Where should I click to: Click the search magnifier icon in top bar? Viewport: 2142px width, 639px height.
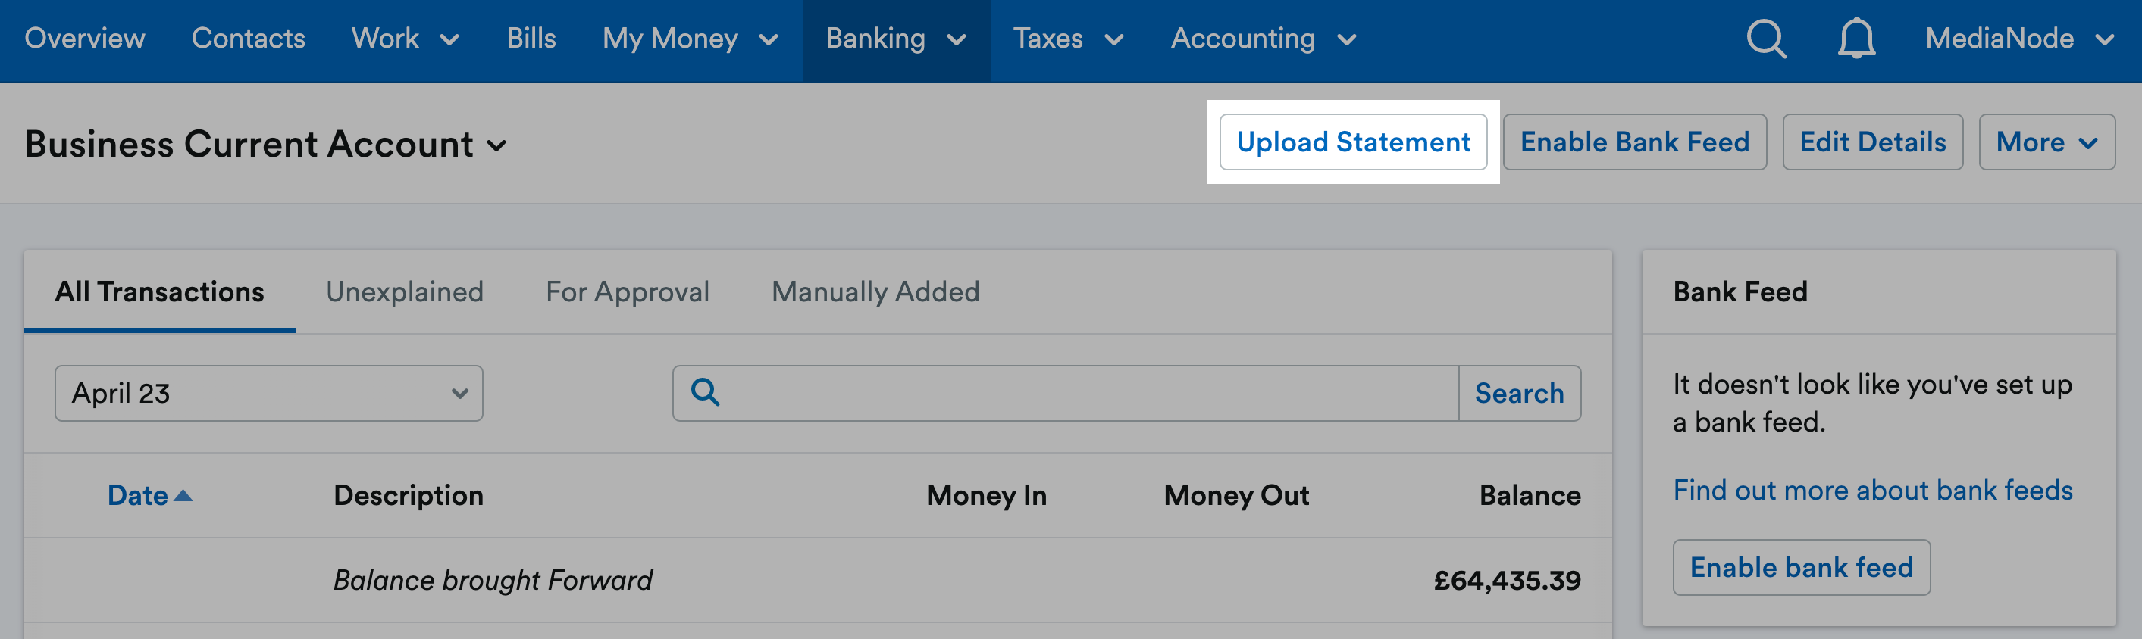[x=1766, y=39]
